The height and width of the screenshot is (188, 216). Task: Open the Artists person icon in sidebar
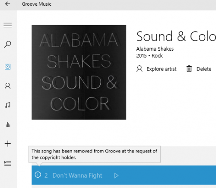pyautogui.click(x=8, y=86)
